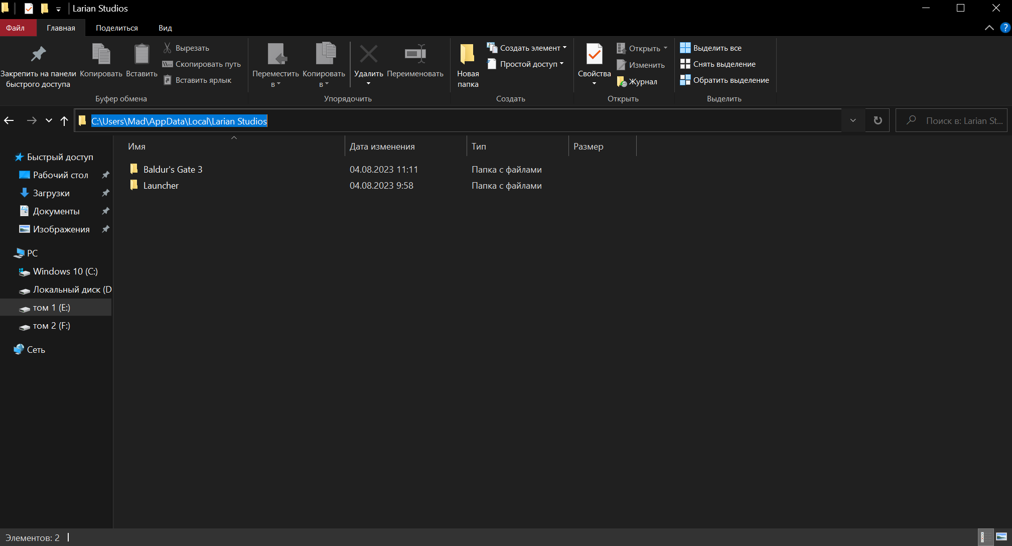Click Baldur's Gate 3 date 04.08.2023 11:11

(383, 170)
